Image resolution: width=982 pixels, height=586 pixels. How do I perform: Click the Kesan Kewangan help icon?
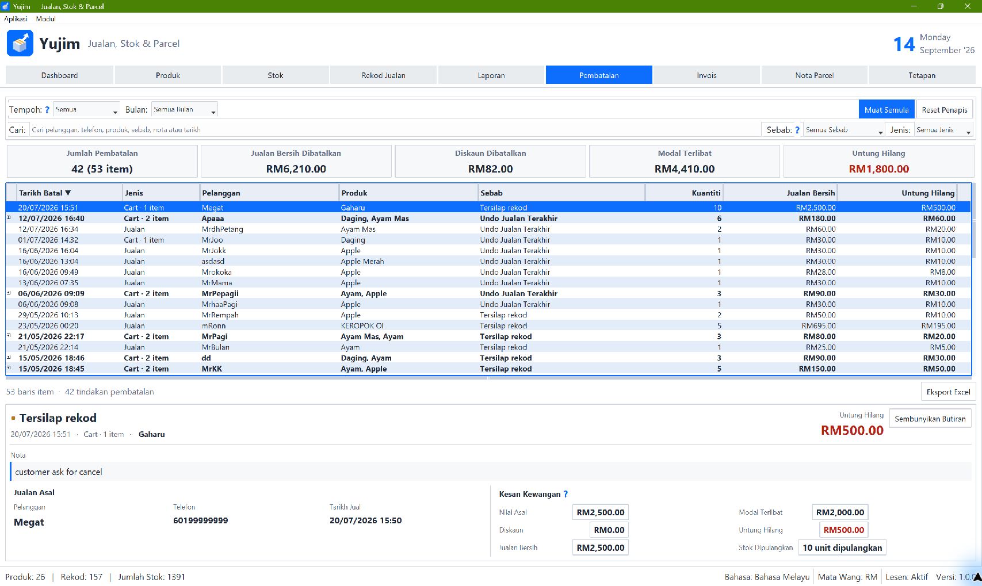pyautogui.click(x=565, y=494)
